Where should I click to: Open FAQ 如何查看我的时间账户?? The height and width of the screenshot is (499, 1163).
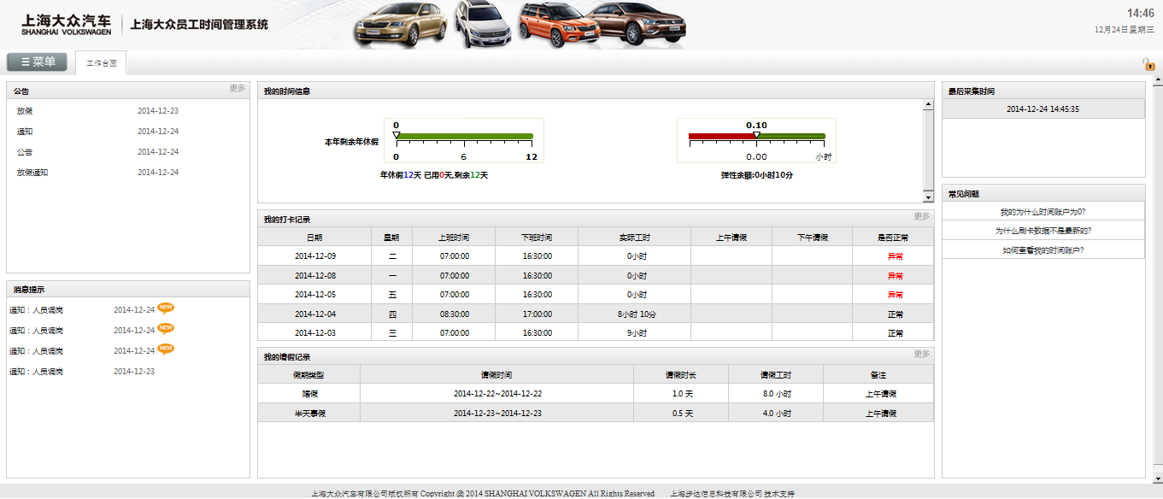point(1043,250)
